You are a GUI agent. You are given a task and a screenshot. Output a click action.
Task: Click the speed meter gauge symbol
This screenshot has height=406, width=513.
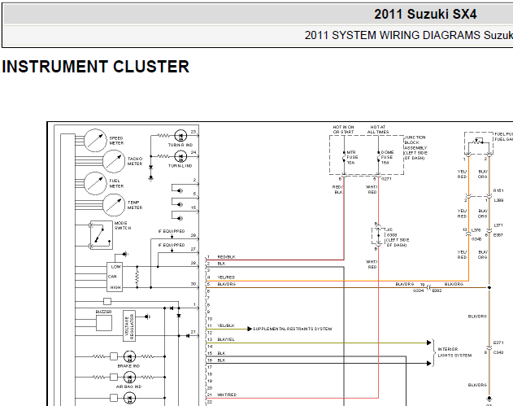[x=95, y=141]
